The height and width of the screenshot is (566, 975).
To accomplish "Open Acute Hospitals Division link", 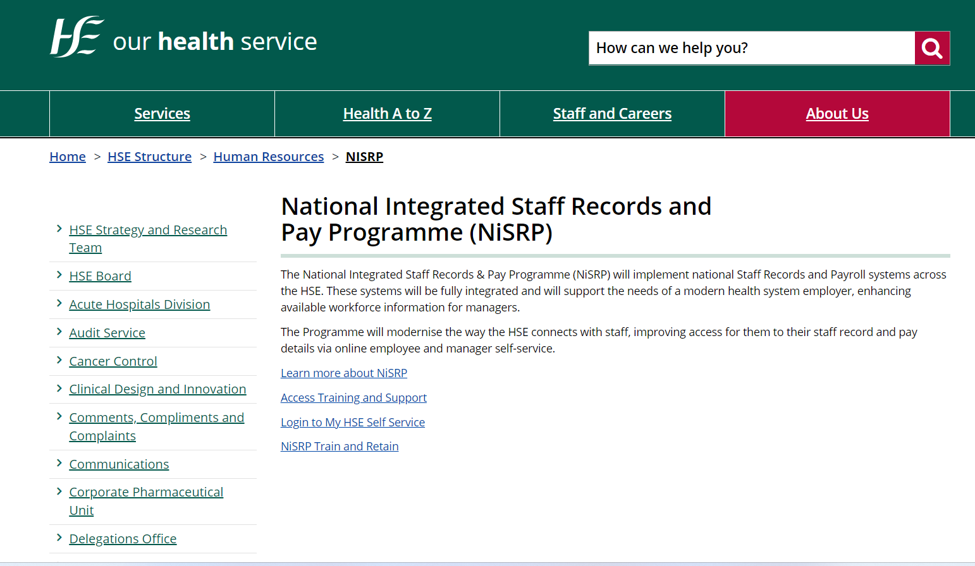I will point(139,304).
